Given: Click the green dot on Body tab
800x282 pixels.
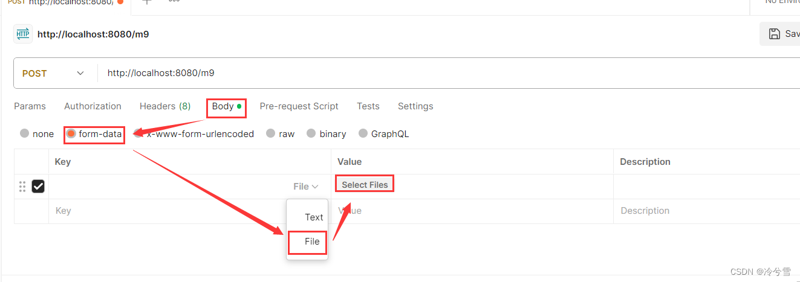Looking at the screenshot, I should (239, 106).
